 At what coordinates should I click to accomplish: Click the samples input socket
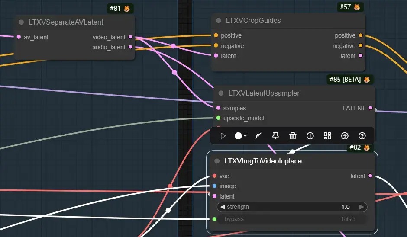tap(218, 108)
